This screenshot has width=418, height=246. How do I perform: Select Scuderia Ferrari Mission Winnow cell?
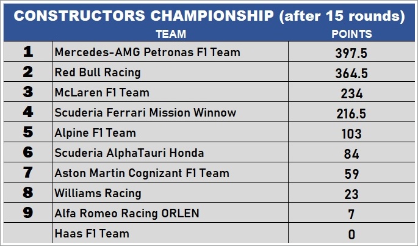point(145,113)
